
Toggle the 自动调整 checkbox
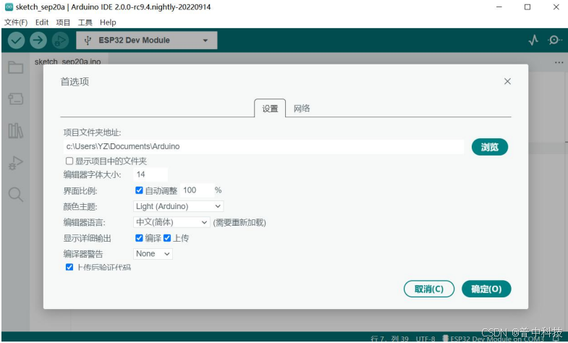click(139, 190)
